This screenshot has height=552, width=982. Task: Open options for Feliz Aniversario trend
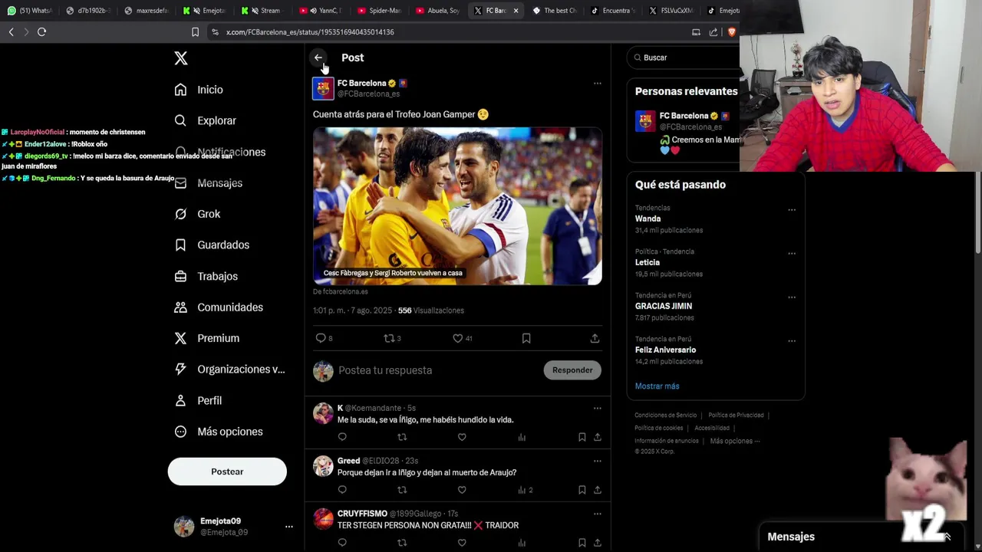point(792,341)
